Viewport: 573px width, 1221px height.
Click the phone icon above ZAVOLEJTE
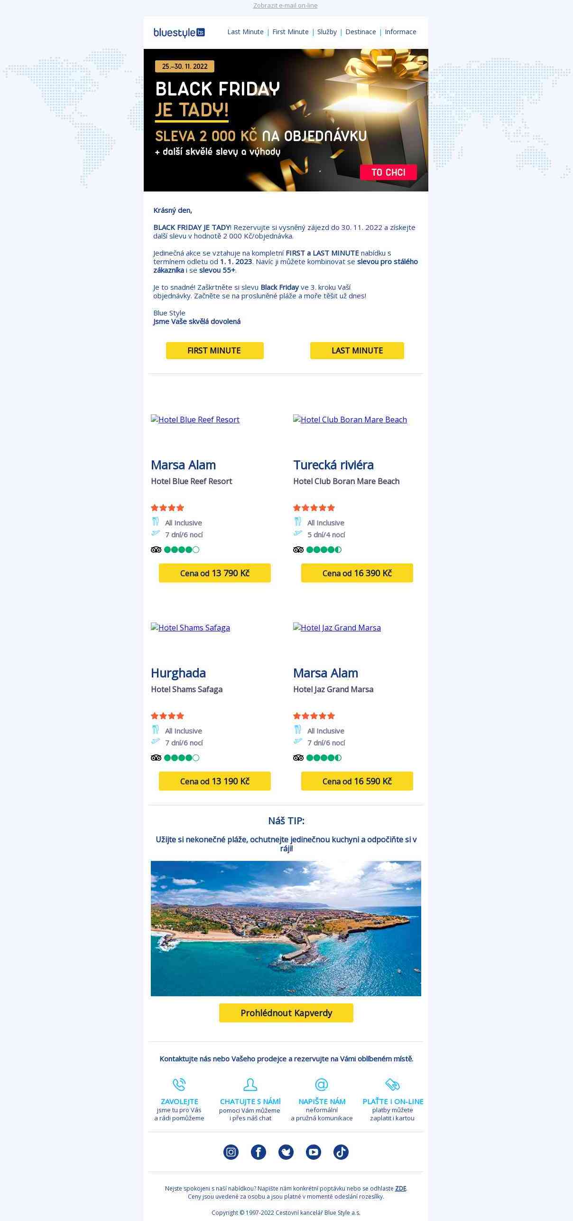click(179, 1085)
